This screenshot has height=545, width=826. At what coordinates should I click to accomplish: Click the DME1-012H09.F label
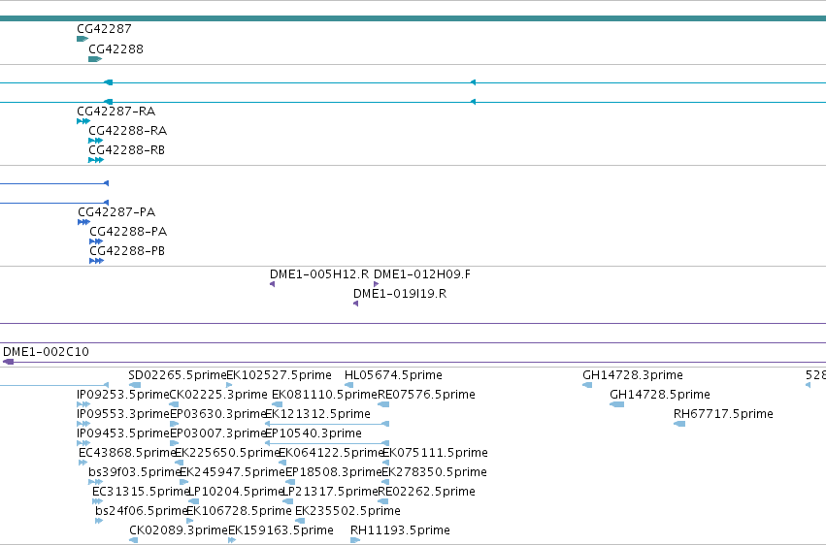tap(422, 274)
